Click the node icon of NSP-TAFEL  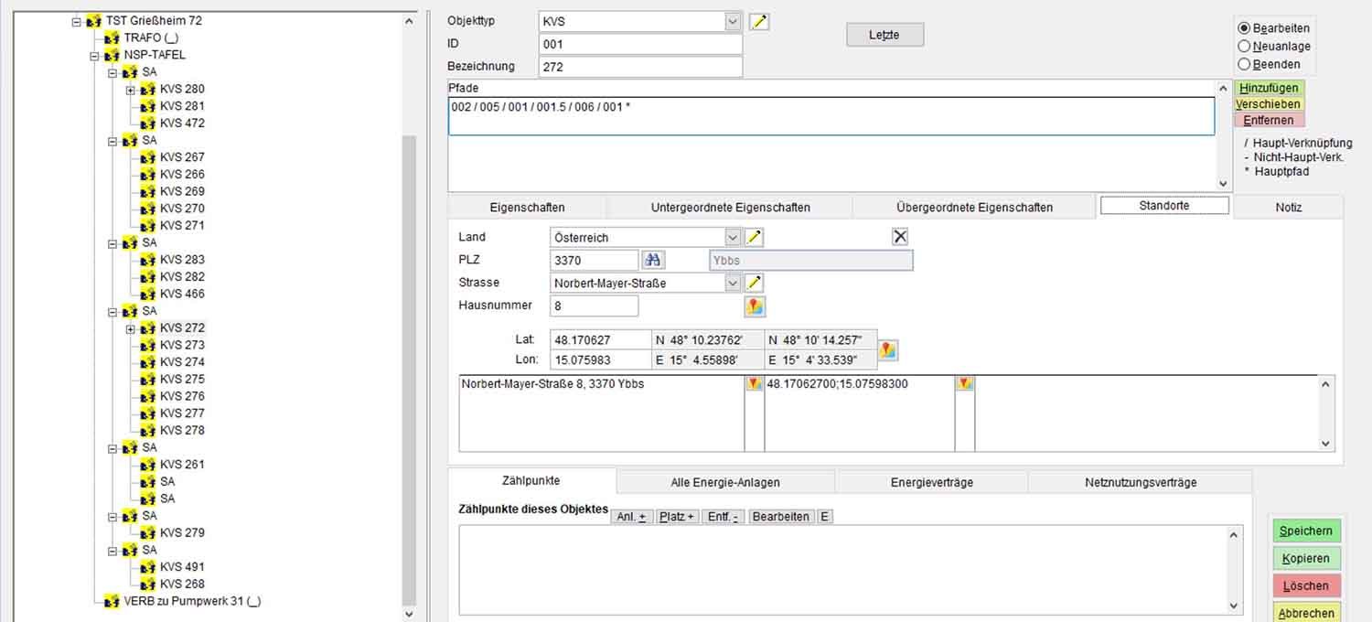pos(113,56)
